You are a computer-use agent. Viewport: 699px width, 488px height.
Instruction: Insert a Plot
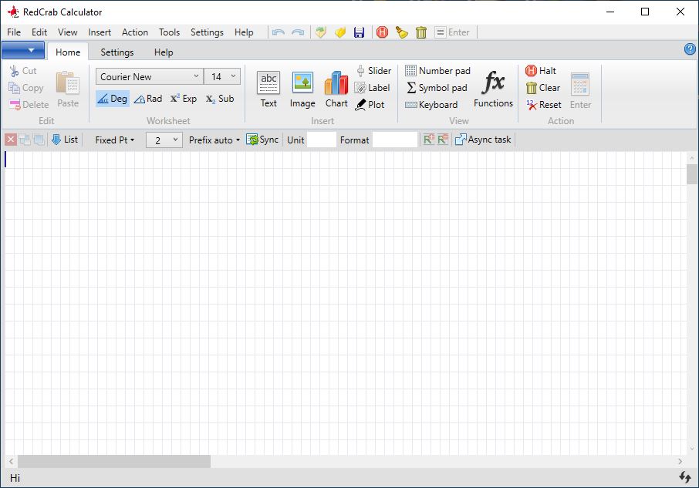tap(370, 105)
